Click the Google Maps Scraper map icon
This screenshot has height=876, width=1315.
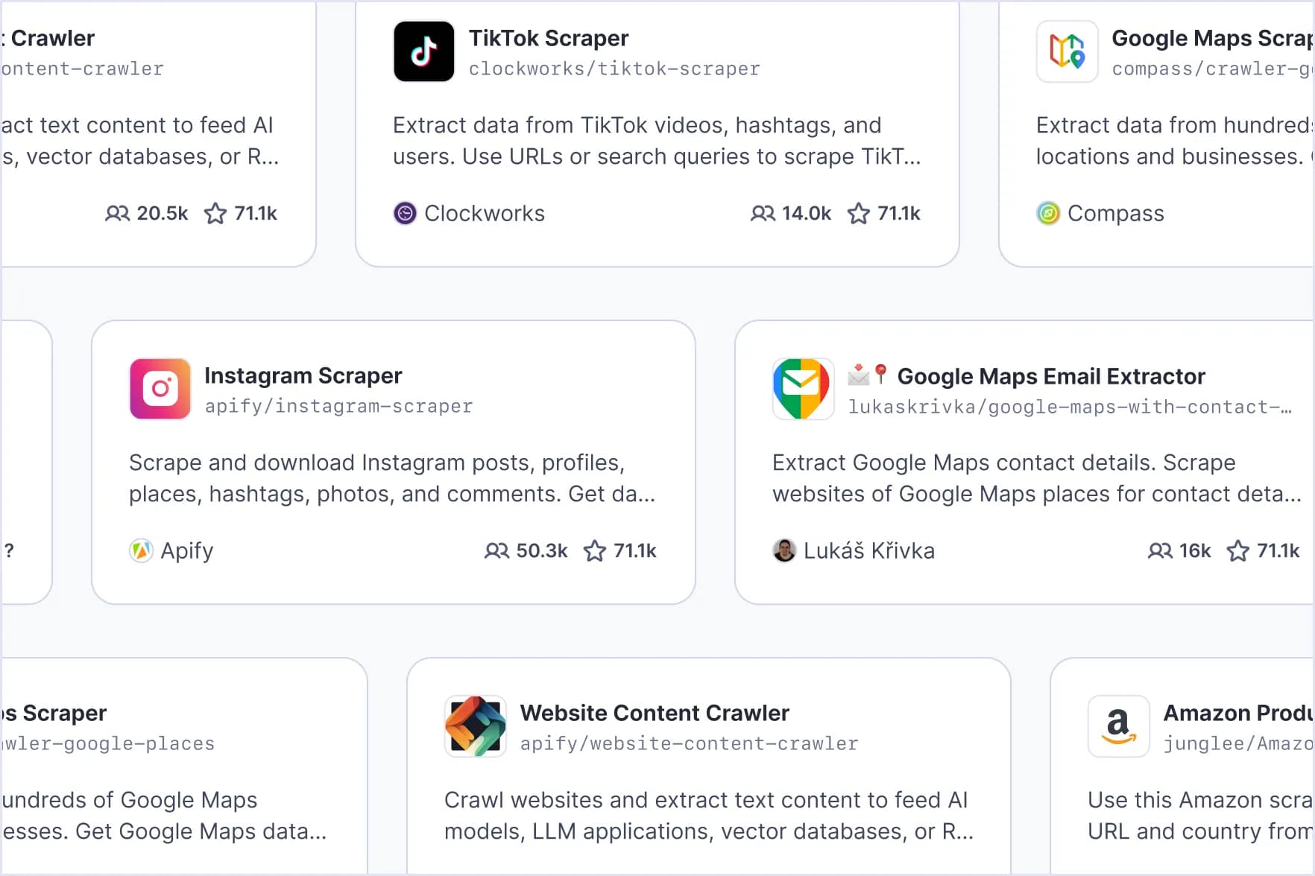tap(1067, 51)
